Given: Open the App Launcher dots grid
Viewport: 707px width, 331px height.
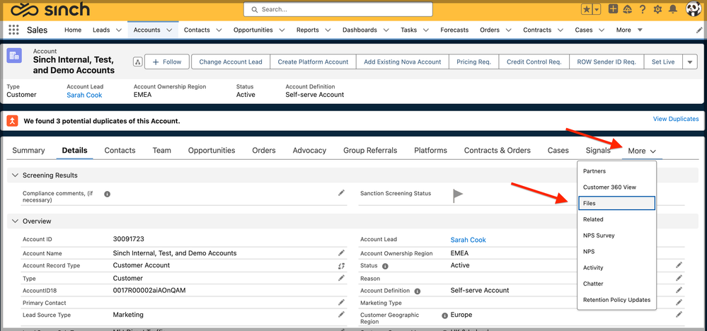Looking at the screenshot, I should pos(13,30).
